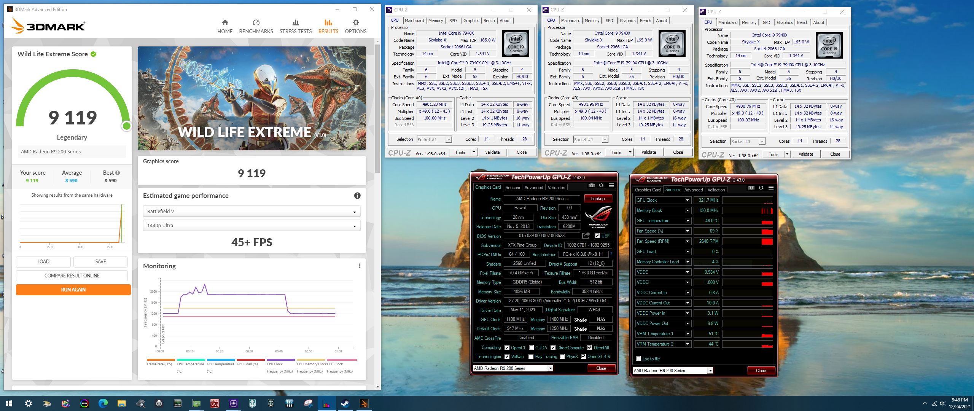The width and height of the screenshot is (974, 411).
Task: Switch to Memory tab in second CPU-Z
Action: tap(592, 21)
